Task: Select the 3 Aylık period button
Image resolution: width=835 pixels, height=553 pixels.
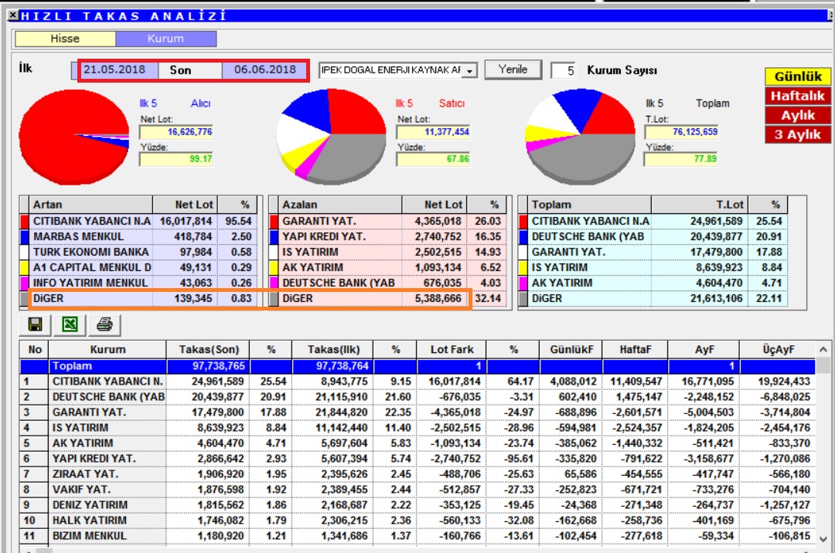Action: click(798, 134)
